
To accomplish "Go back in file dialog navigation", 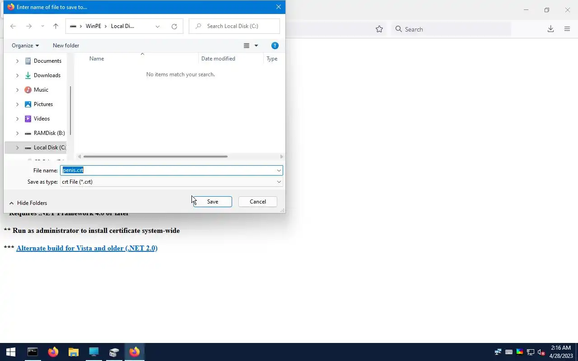I will click(x=13, y=26).
